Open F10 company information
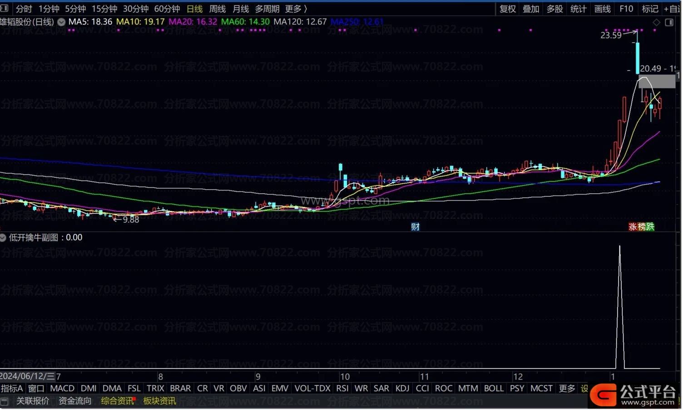683x410 pixels. click(626, 9)
